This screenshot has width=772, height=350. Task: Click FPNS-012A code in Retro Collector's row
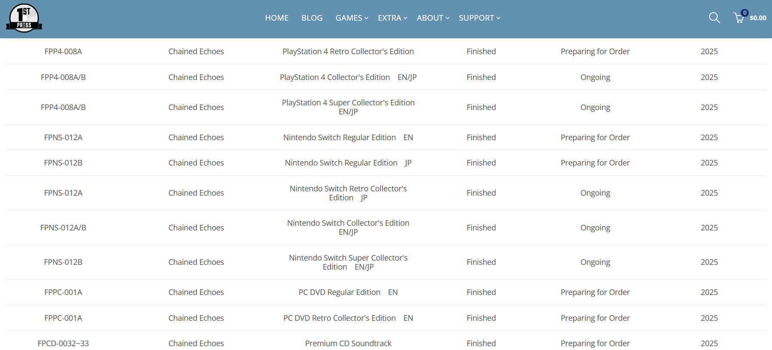[x=63, y=193]
